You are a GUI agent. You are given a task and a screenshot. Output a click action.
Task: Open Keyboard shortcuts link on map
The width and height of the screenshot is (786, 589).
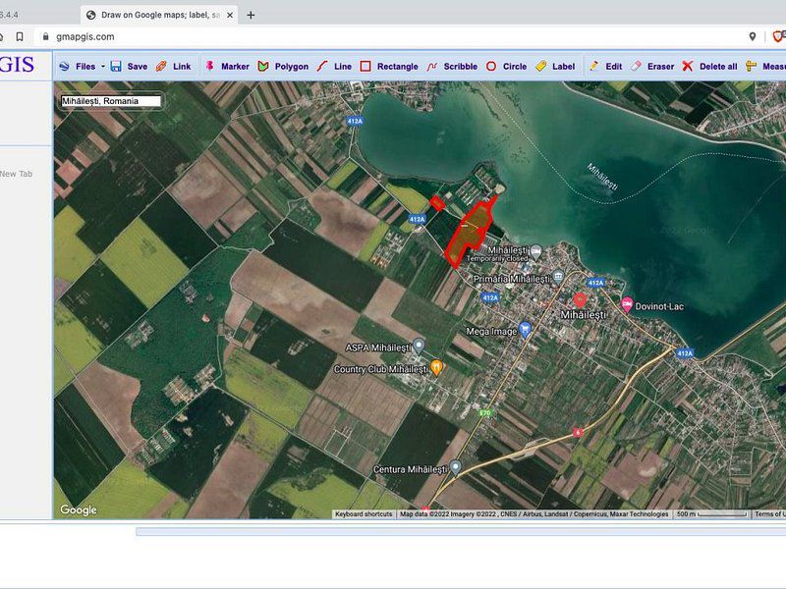click(x=364, y=514)
